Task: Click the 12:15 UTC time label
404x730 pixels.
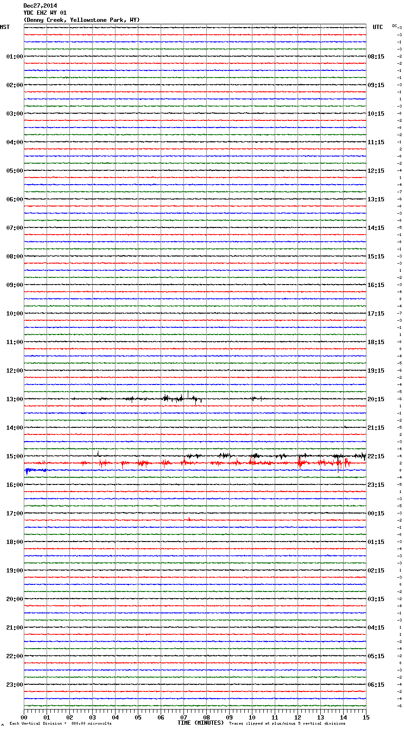Action: click(x=376, y=171)
